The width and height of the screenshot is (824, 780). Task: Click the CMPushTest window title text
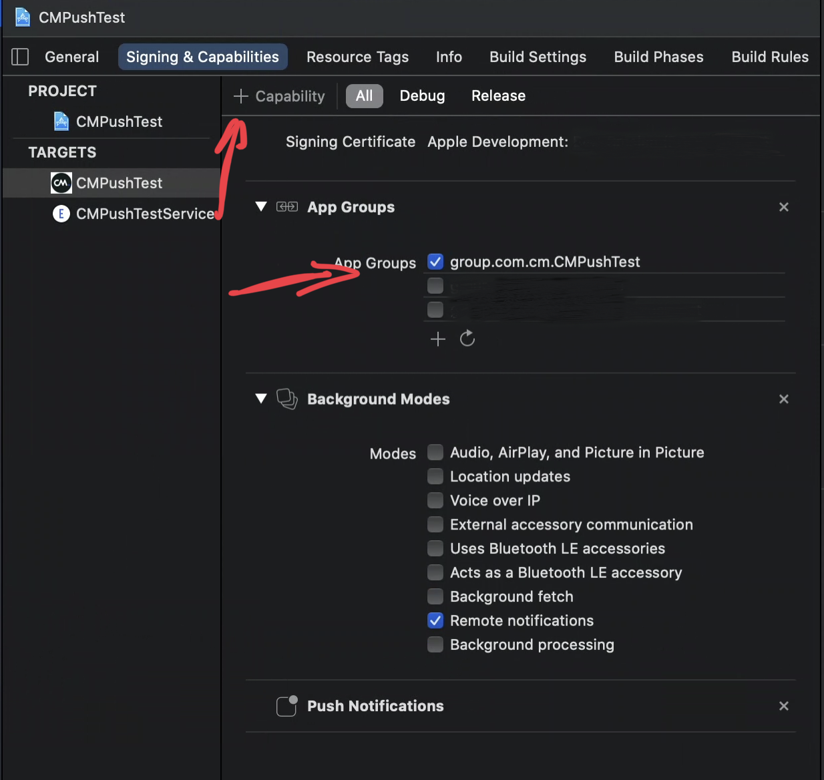pyautogui.click(x=82, y=17)
